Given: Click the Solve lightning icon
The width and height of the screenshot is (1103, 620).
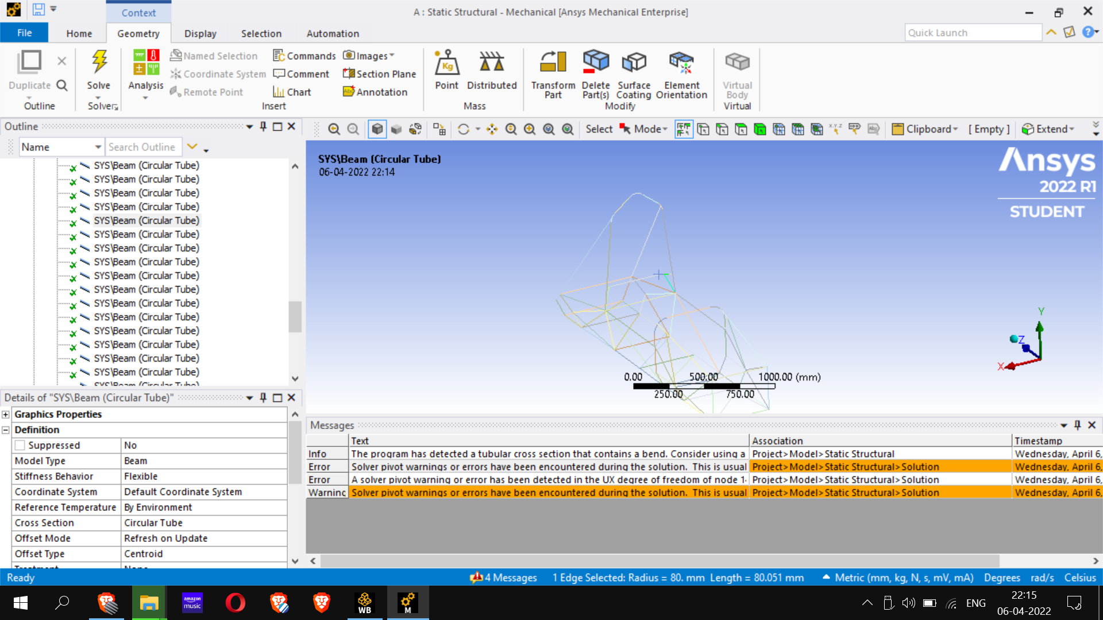Looking at the screenshot, I should tap(99, 62).
